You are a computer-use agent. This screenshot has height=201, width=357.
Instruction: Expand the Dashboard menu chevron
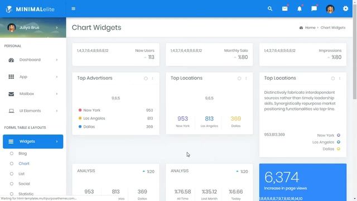point(57,60)
